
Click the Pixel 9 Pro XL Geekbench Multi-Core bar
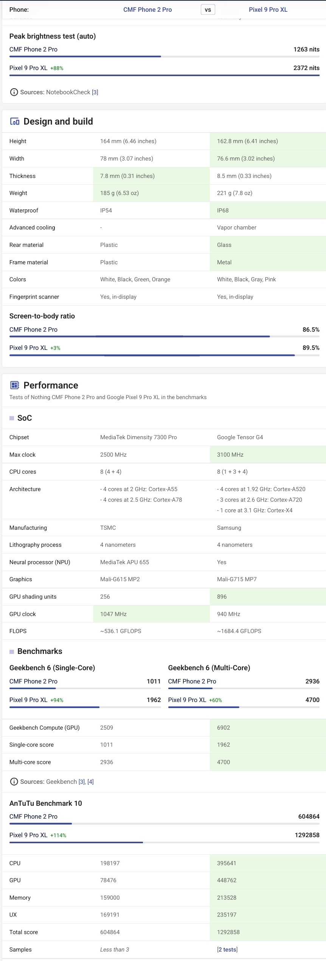[244, 707]
